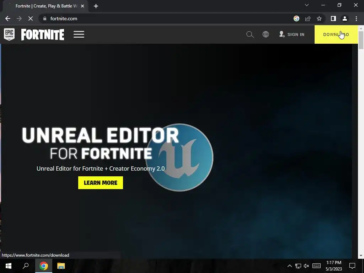Show hidden system tray icons
The image size is (364, 273).
[x=290, y=266]
